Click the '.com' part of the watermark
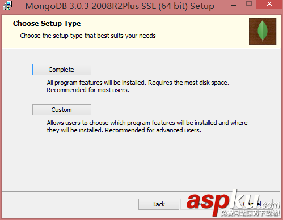The width and height of the screenshot is (283, 220). click(271, 205)
